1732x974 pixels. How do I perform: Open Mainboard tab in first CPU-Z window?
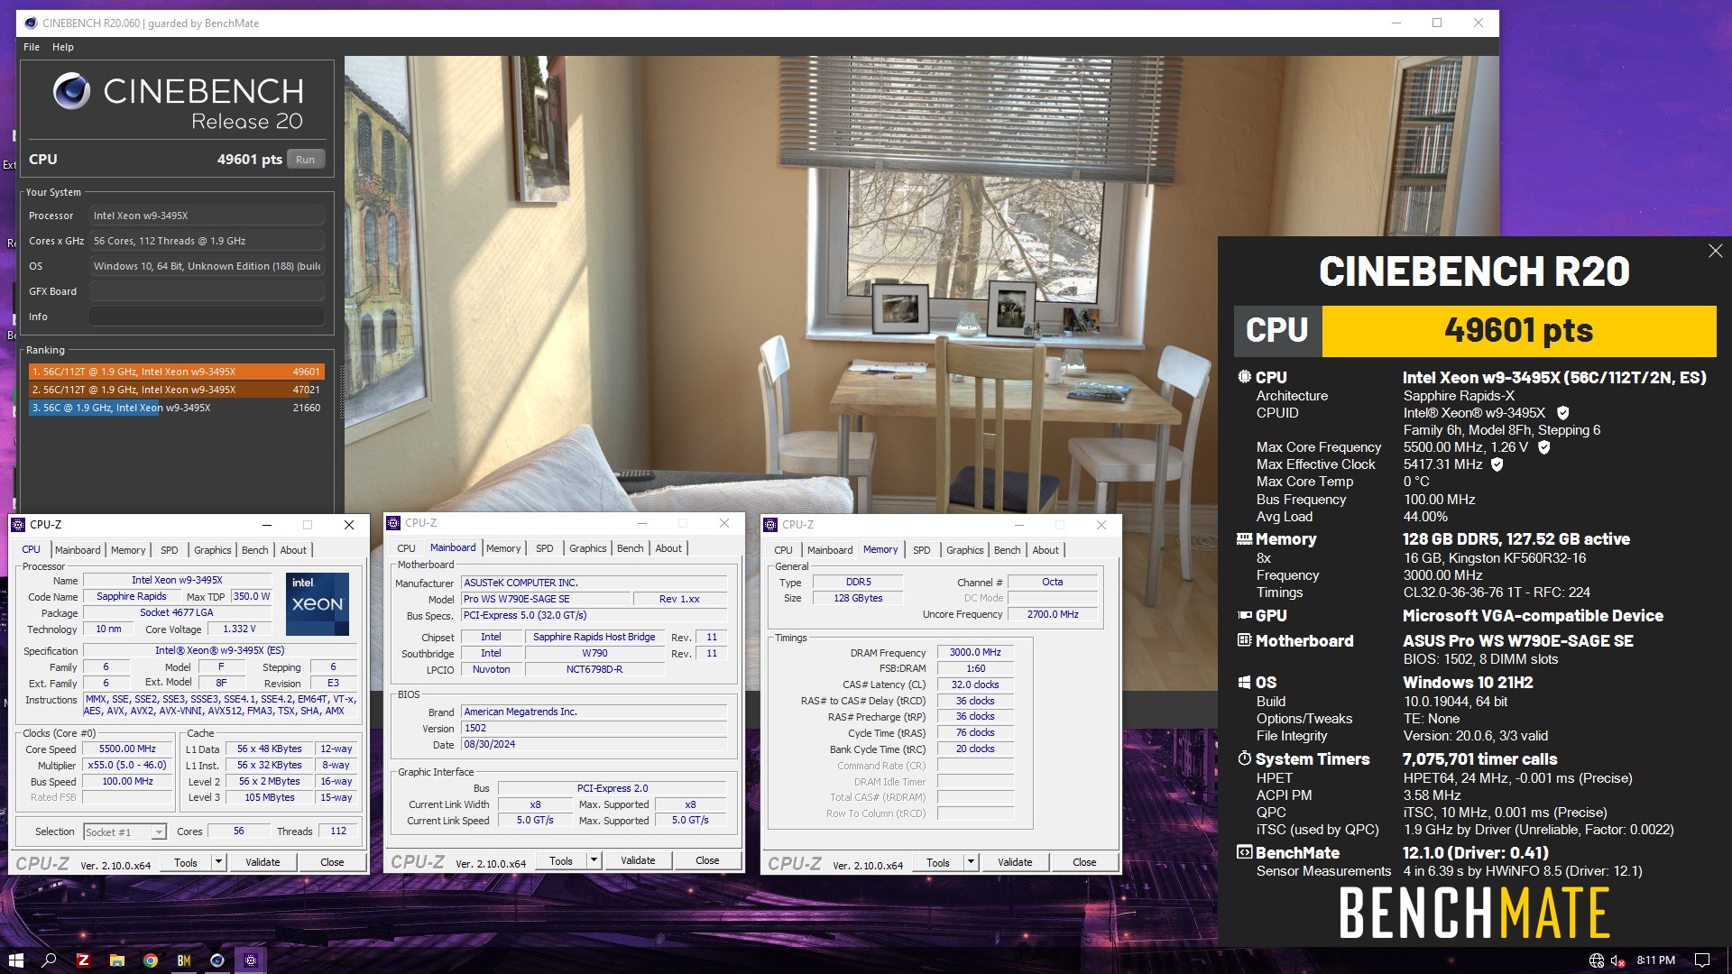pos(78,550)
